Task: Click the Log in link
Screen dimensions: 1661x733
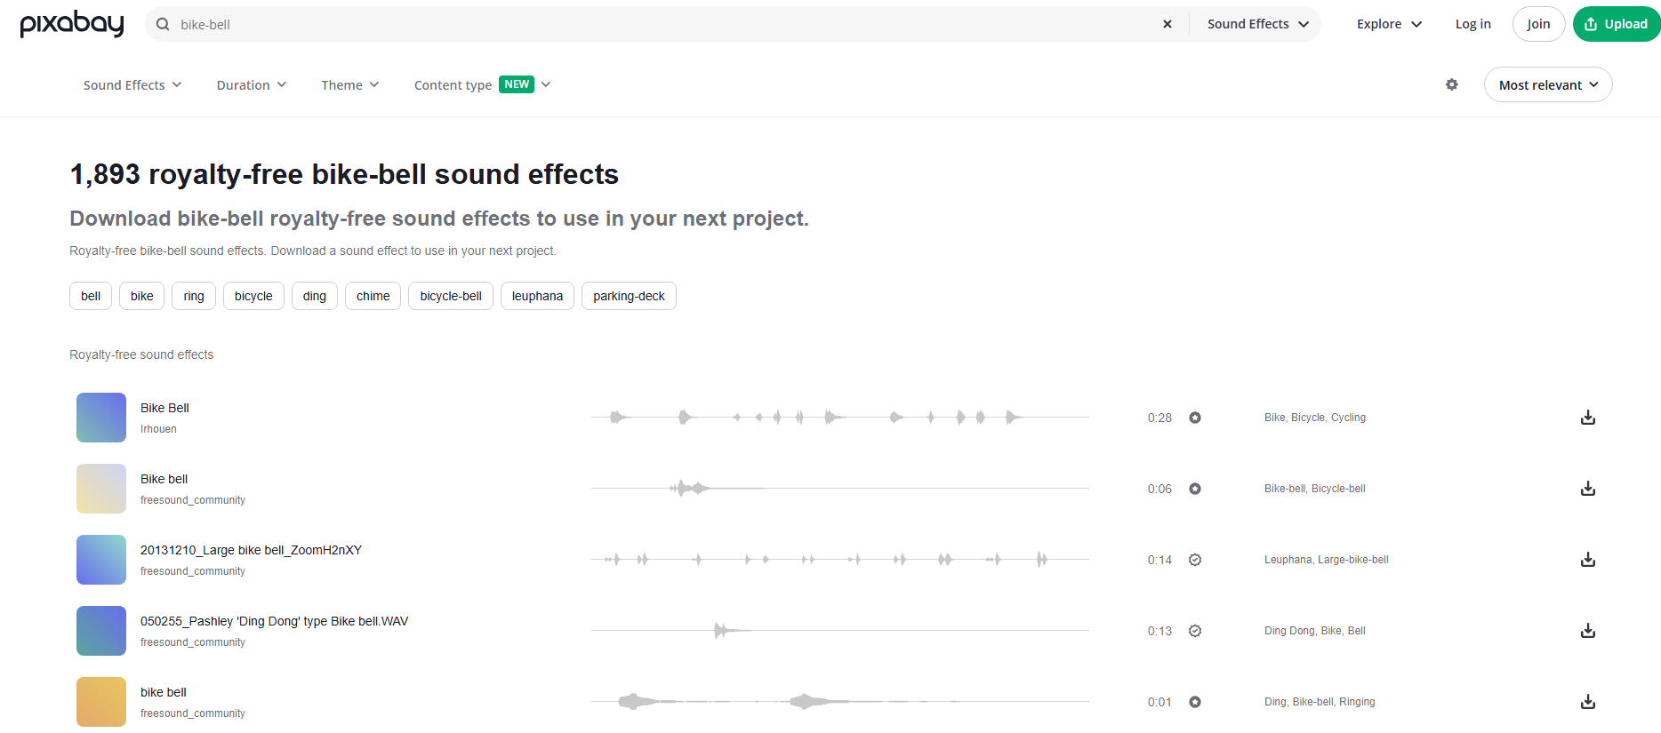Action: pyautogui.click(x=1472, y=24)
